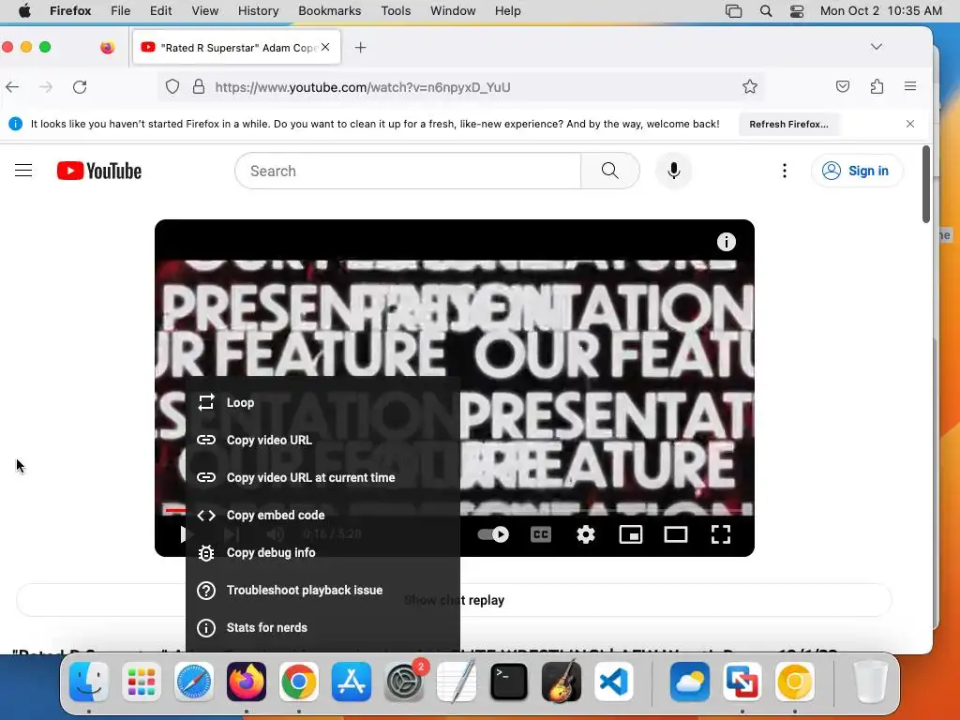Screen dimensions: 960x720
Task: Open a new tab with plus button
Action: click(361, 47)
